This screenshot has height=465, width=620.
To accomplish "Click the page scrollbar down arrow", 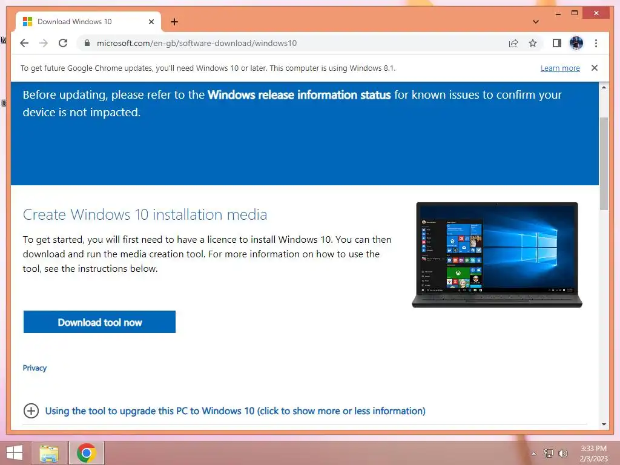I will coord(604,424).
